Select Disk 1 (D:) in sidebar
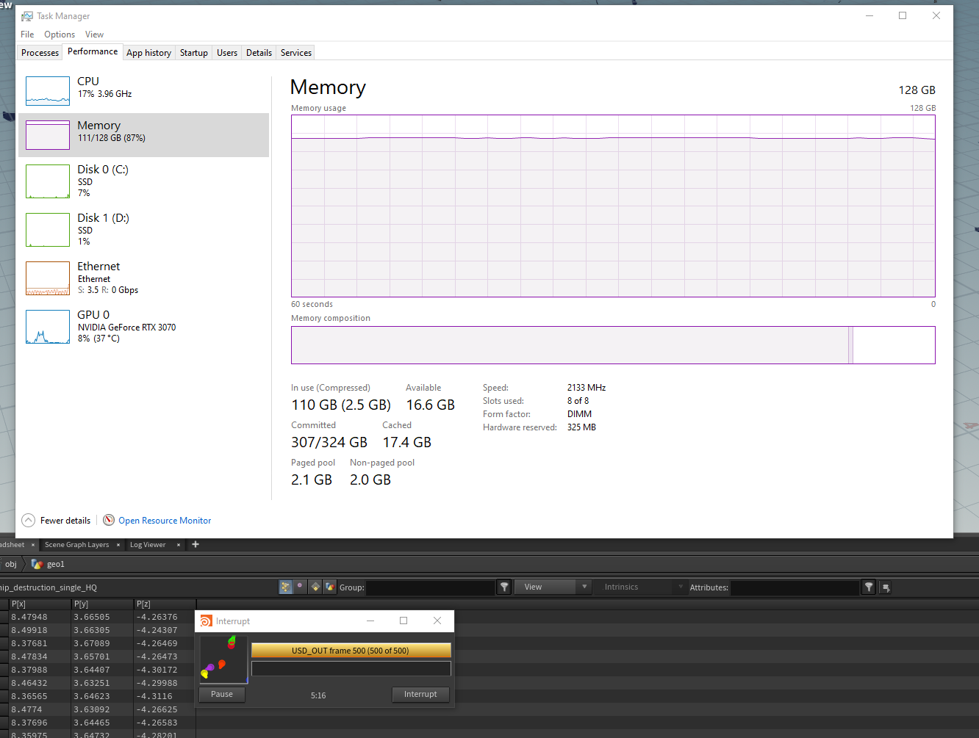979x738 pixels. [143, 229]
